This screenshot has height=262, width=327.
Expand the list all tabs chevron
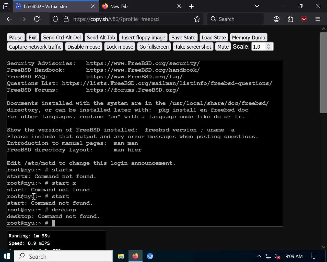click(x=257, y=6)
